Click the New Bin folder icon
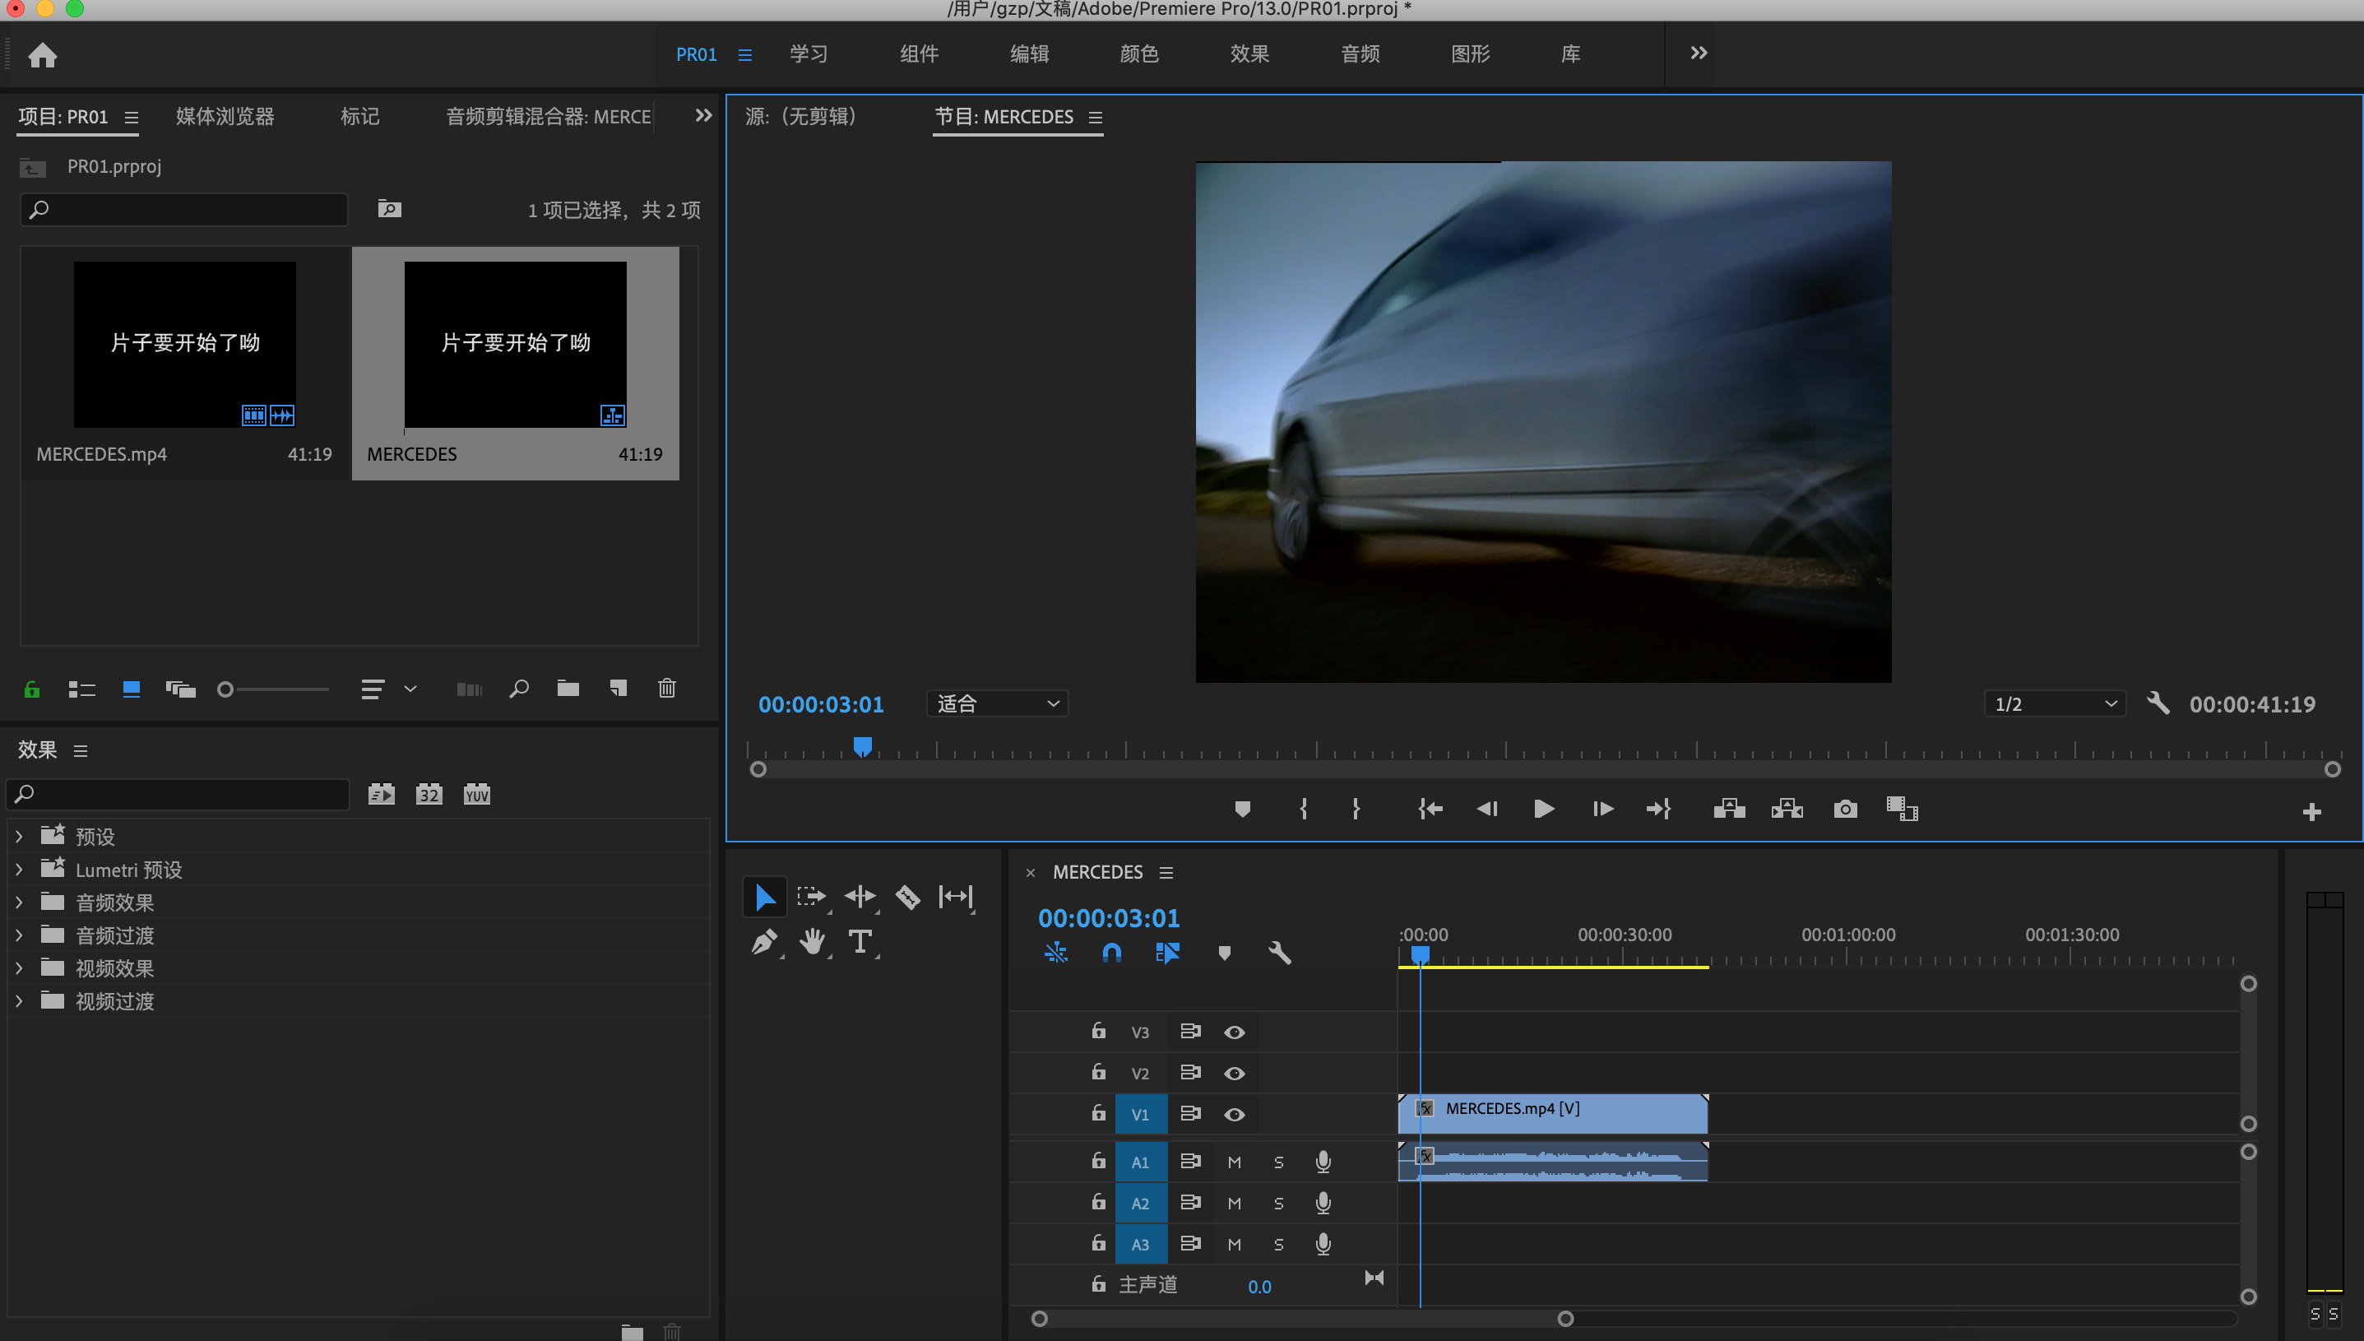Viewport: 2364px width, 1341px height. coord(568,689)
